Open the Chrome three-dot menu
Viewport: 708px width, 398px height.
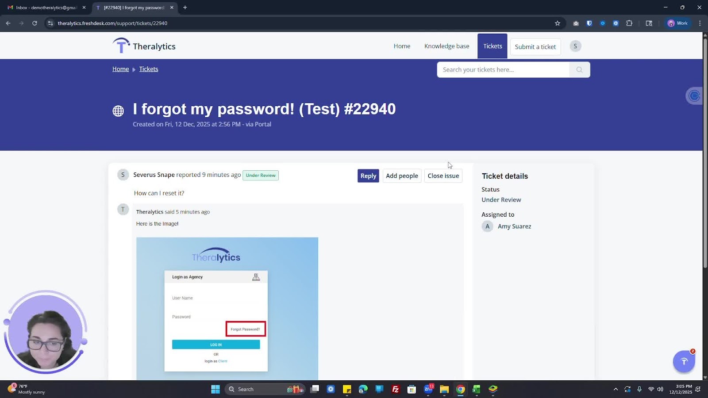[700, 23]
